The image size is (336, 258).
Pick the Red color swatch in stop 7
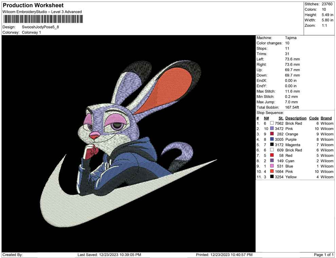click(x=272, y=155)
